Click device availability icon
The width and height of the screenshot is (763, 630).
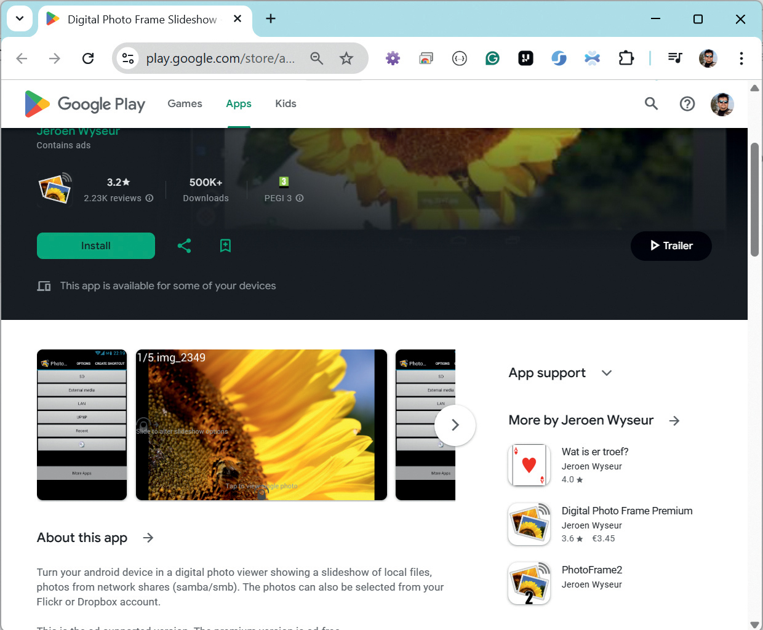[44, 286]
